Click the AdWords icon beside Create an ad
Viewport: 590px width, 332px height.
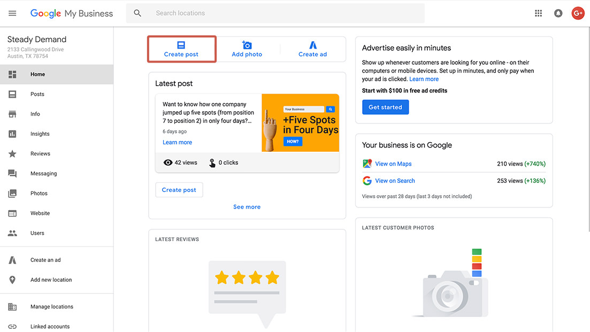12,260
